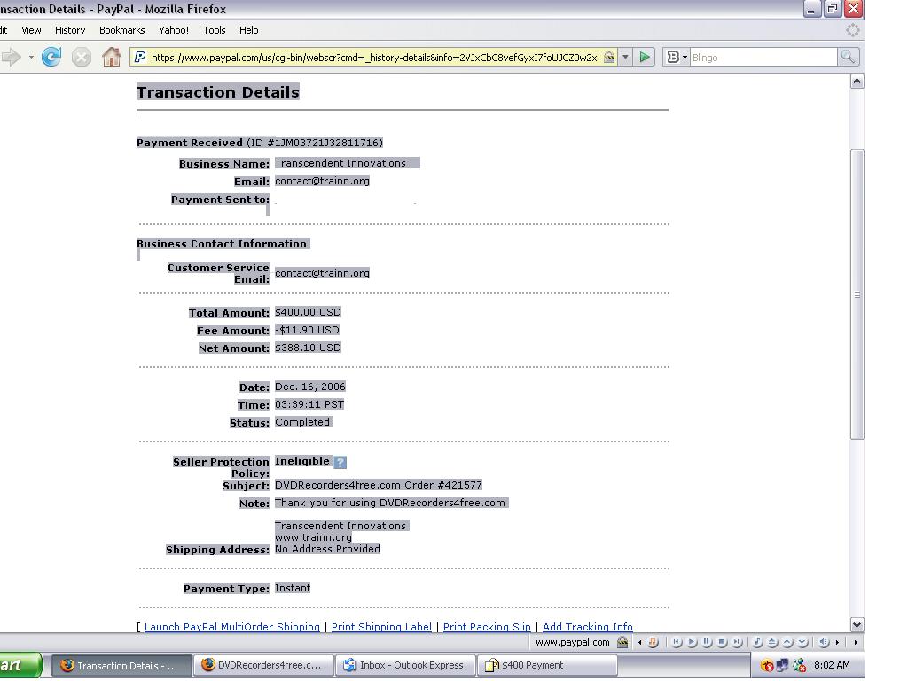The height and width of the screenshot is (681, 908).
Task: Click the $400.00 USD total amount
Action: [x=308, y=312]
